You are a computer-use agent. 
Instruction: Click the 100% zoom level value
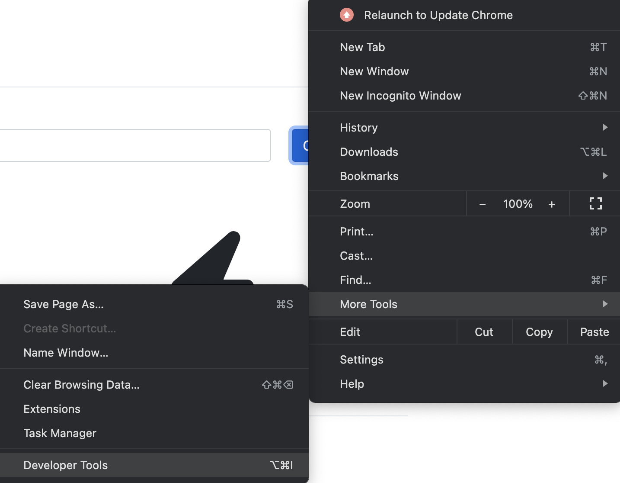click(x=518, y=204)
